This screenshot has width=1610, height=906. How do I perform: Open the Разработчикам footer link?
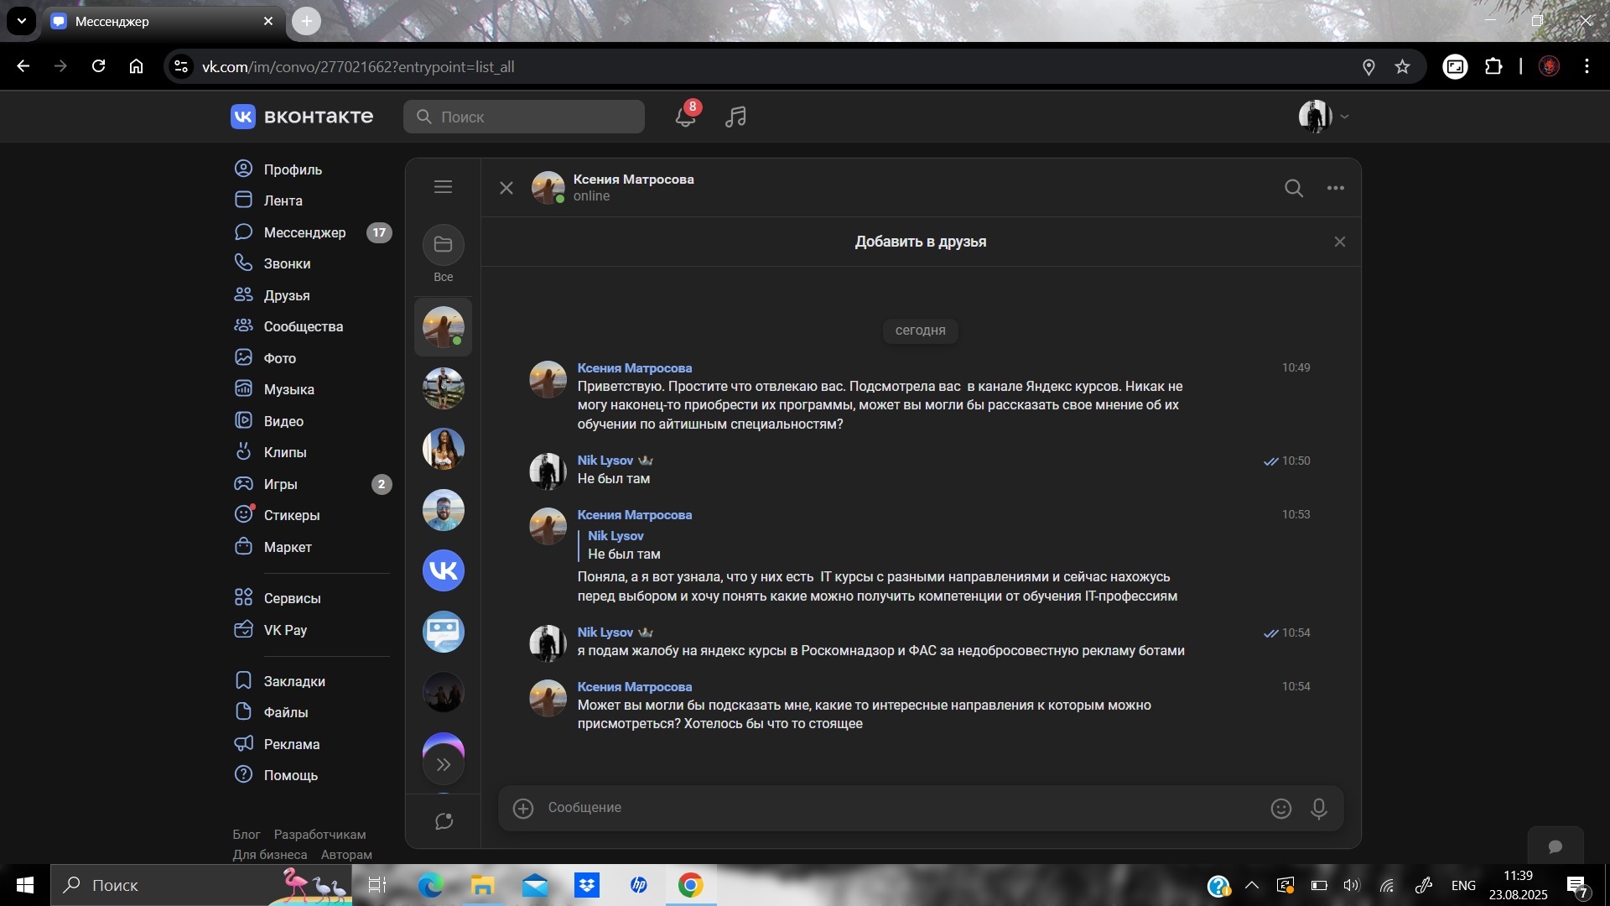coord(319,834)
